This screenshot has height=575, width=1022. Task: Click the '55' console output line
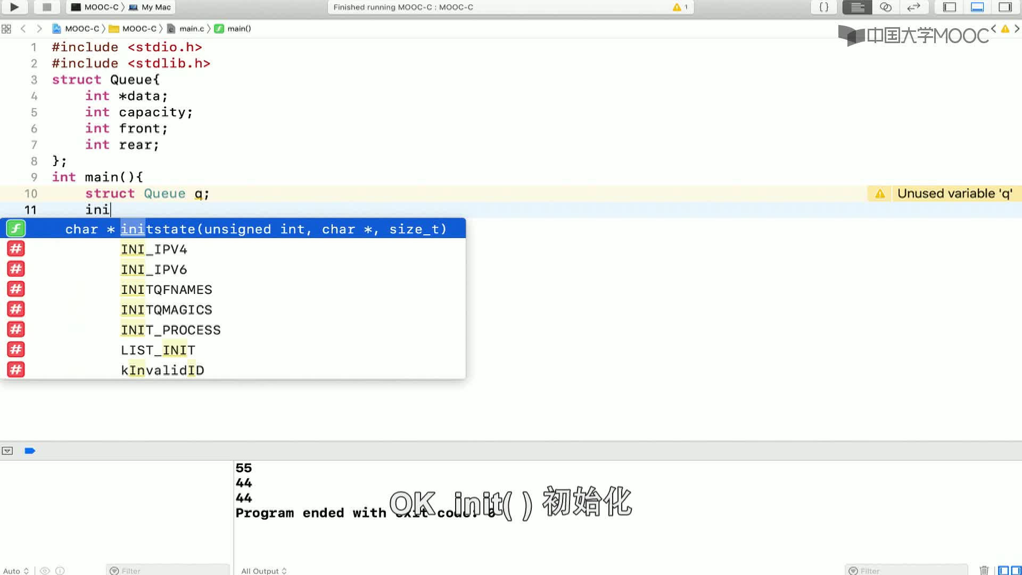click(244, 468)
